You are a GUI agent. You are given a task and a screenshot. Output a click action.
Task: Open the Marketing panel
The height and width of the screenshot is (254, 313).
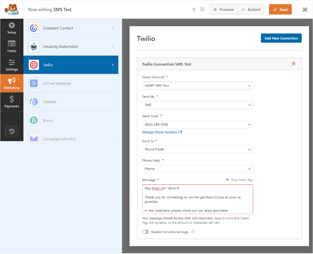point(12,83)
